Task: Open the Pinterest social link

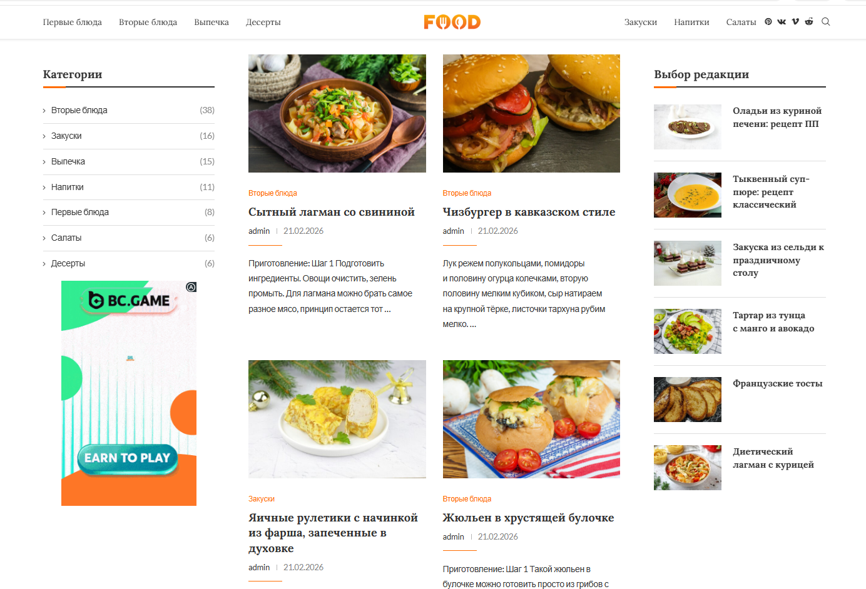Action: (x=768, y=22)
